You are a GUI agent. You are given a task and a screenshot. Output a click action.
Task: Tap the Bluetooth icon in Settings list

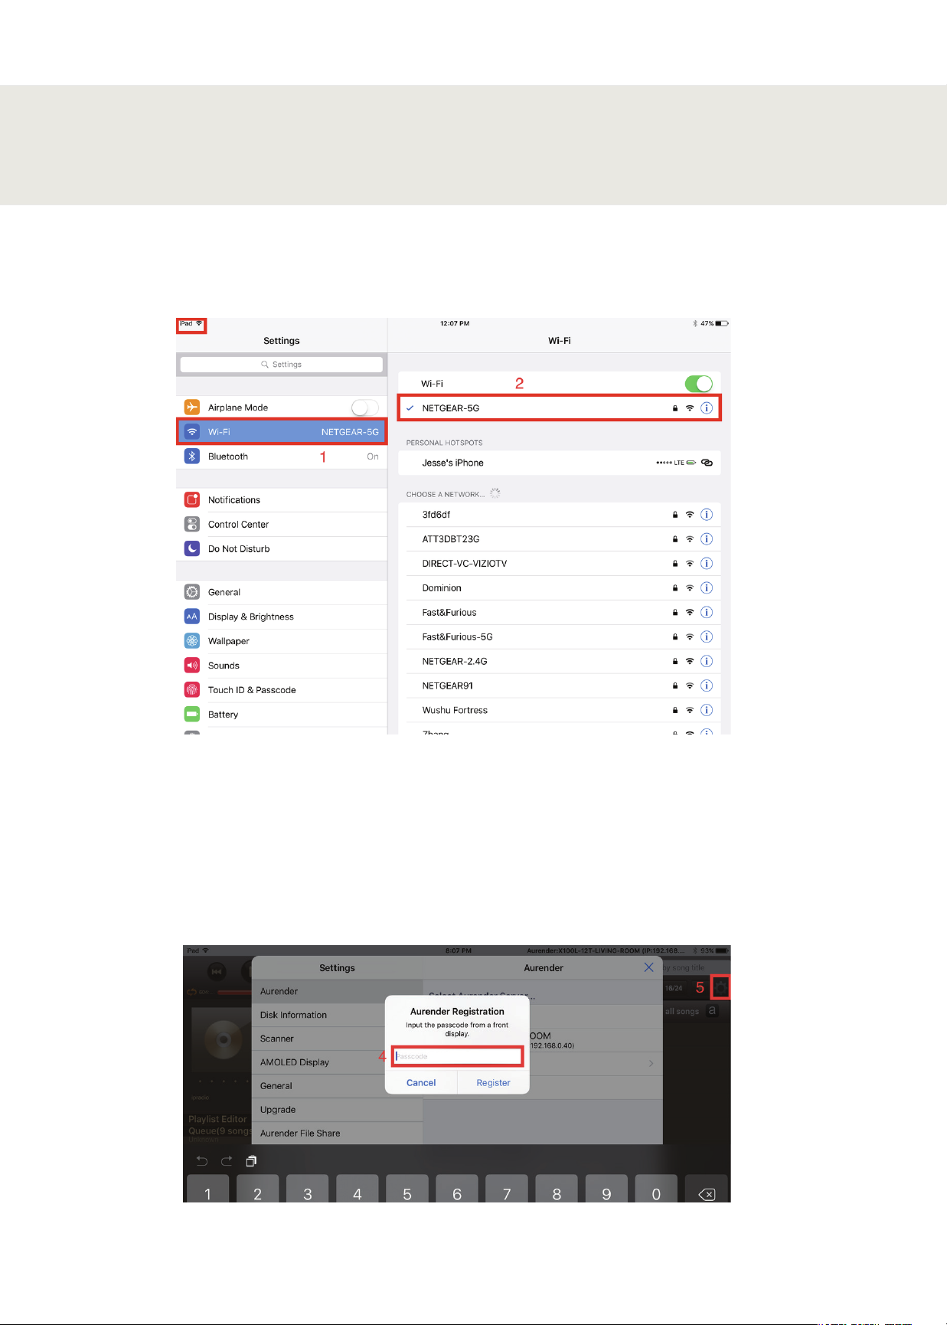pyautogui.click(x=192, y=456)
